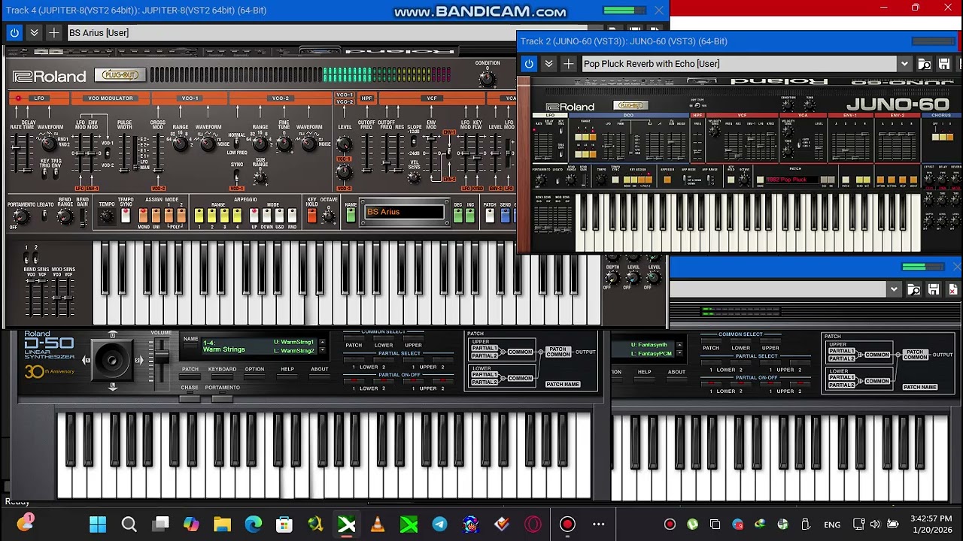The width and height of the screenshot is (963, 541).
Task: Click JUPITER-8 green Name button
Action: coord(351,216)
